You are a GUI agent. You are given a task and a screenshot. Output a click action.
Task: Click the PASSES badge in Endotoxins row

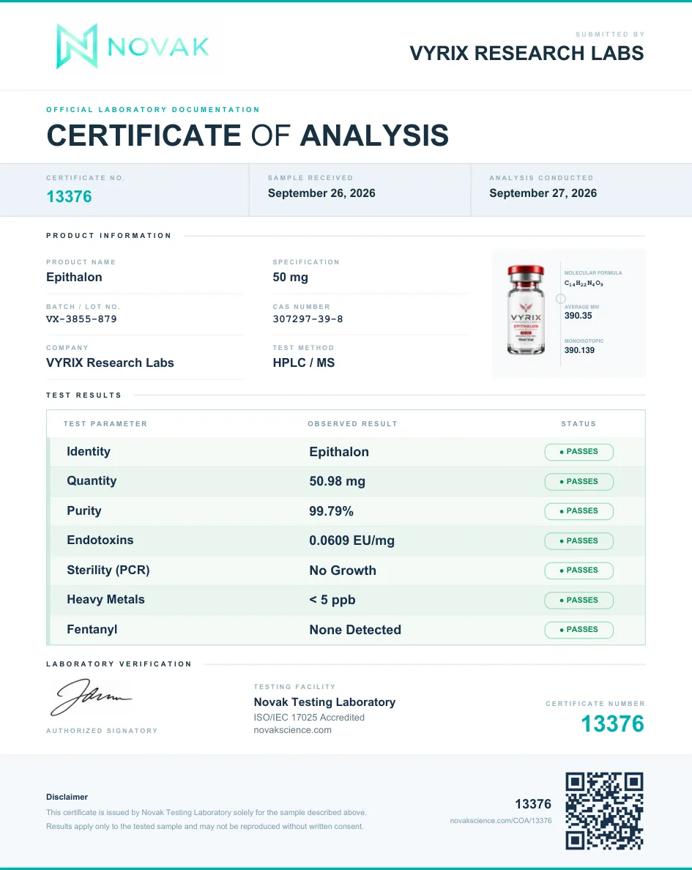tap(578, 541)
